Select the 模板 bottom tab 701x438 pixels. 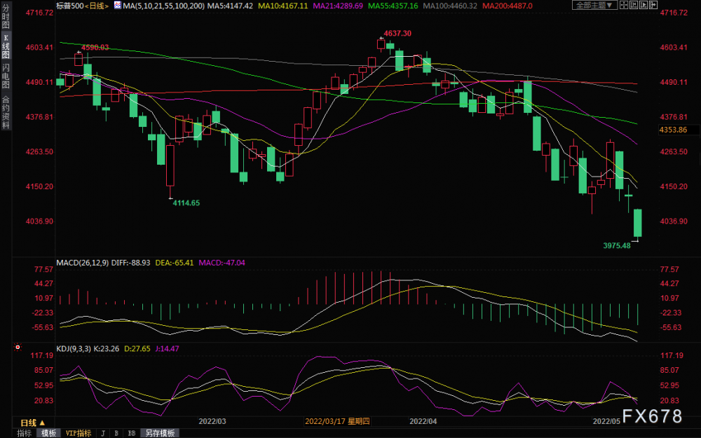(x=49, y=433)
